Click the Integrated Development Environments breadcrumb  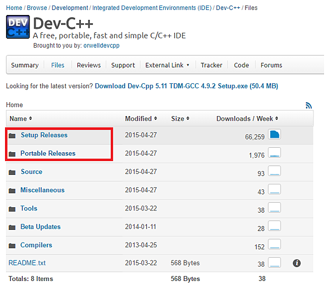150,8
